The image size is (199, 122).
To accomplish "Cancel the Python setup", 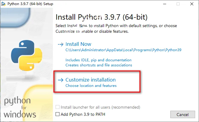I will coord(183,115).
